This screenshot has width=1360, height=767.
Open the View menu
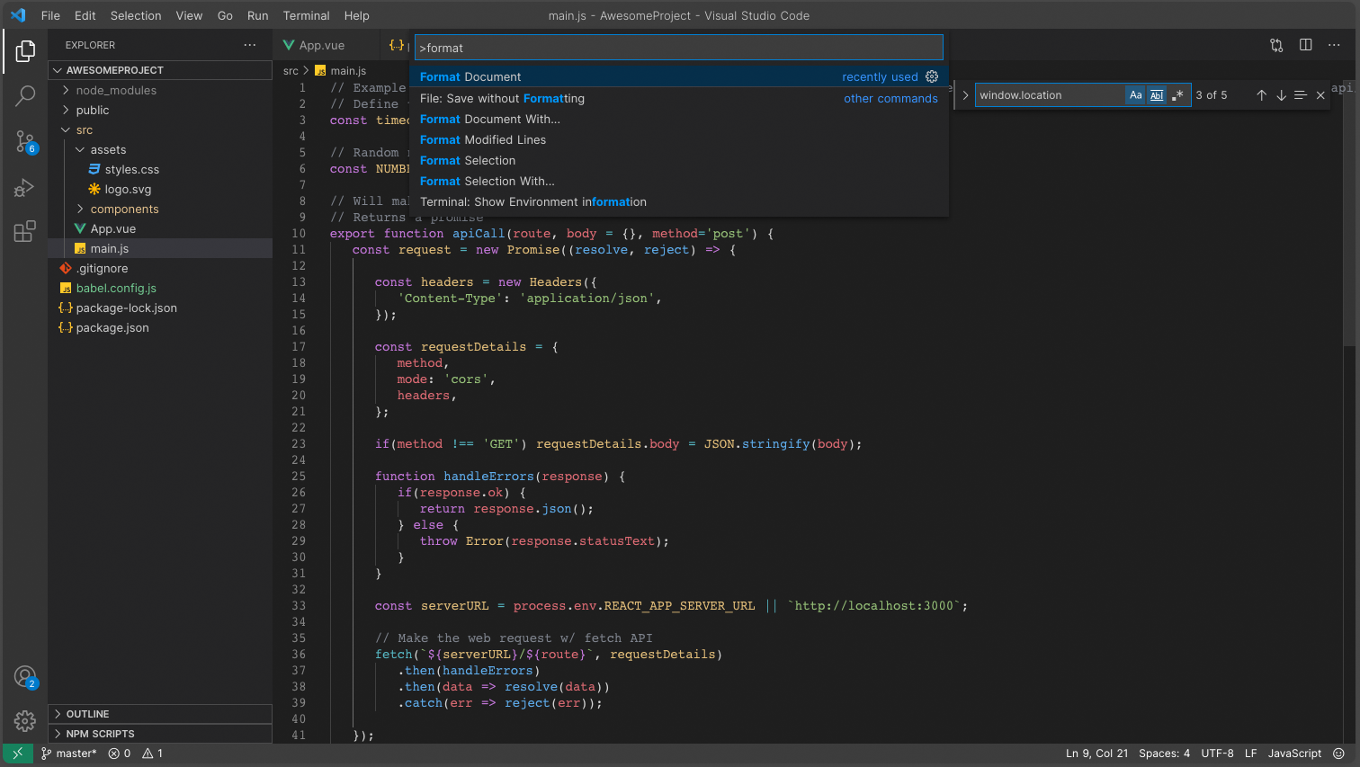pos(189,15)
